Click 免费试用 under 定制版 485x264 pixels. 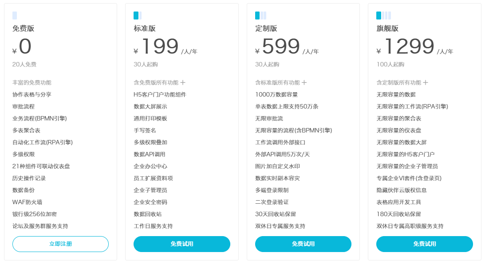tap(303, 244)
